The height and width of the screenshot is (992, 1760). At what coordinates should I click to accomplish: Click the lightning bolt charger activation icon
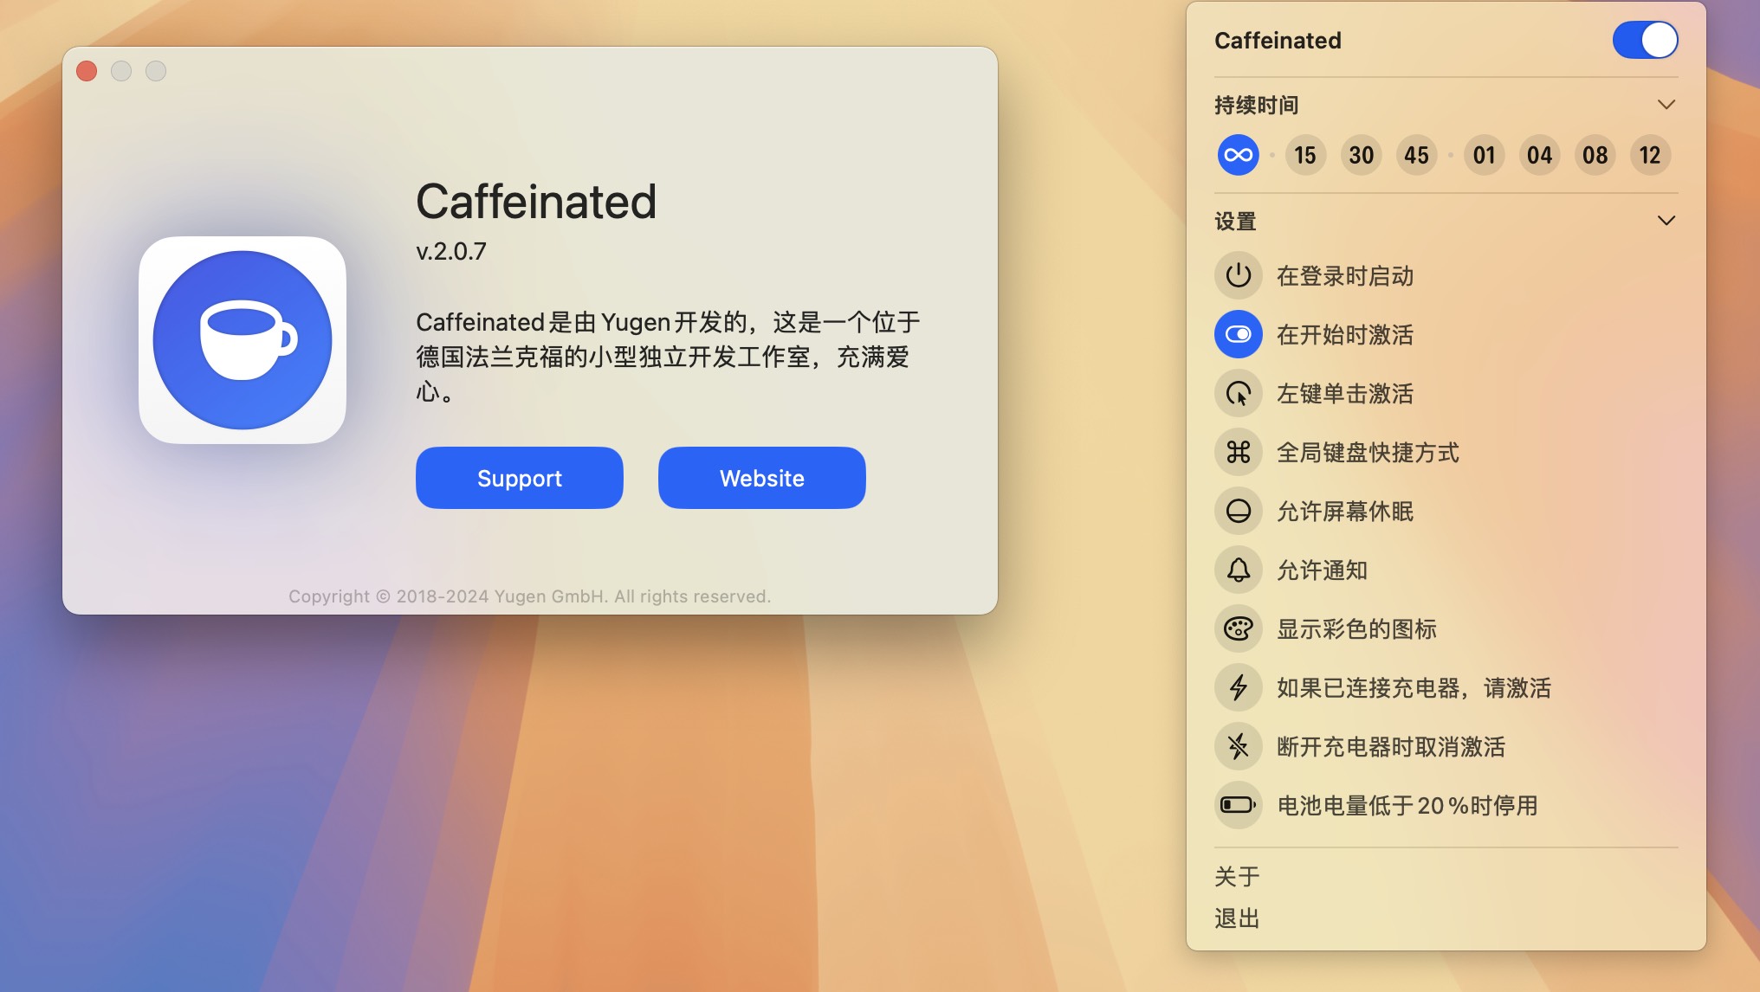[x=1239, y=686]
